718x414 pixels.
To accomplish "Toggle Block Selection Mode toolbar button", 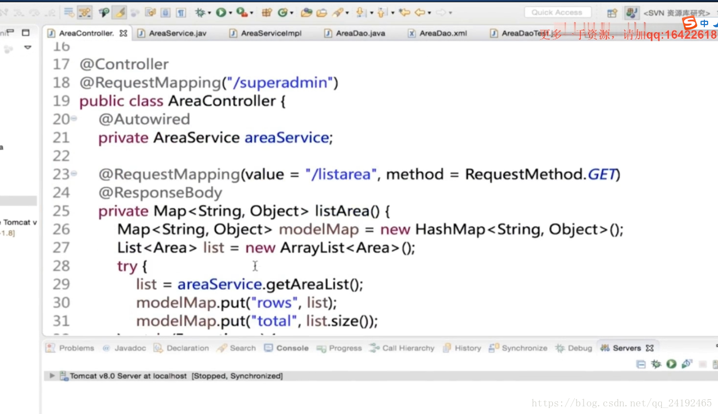I will [166, 12].
